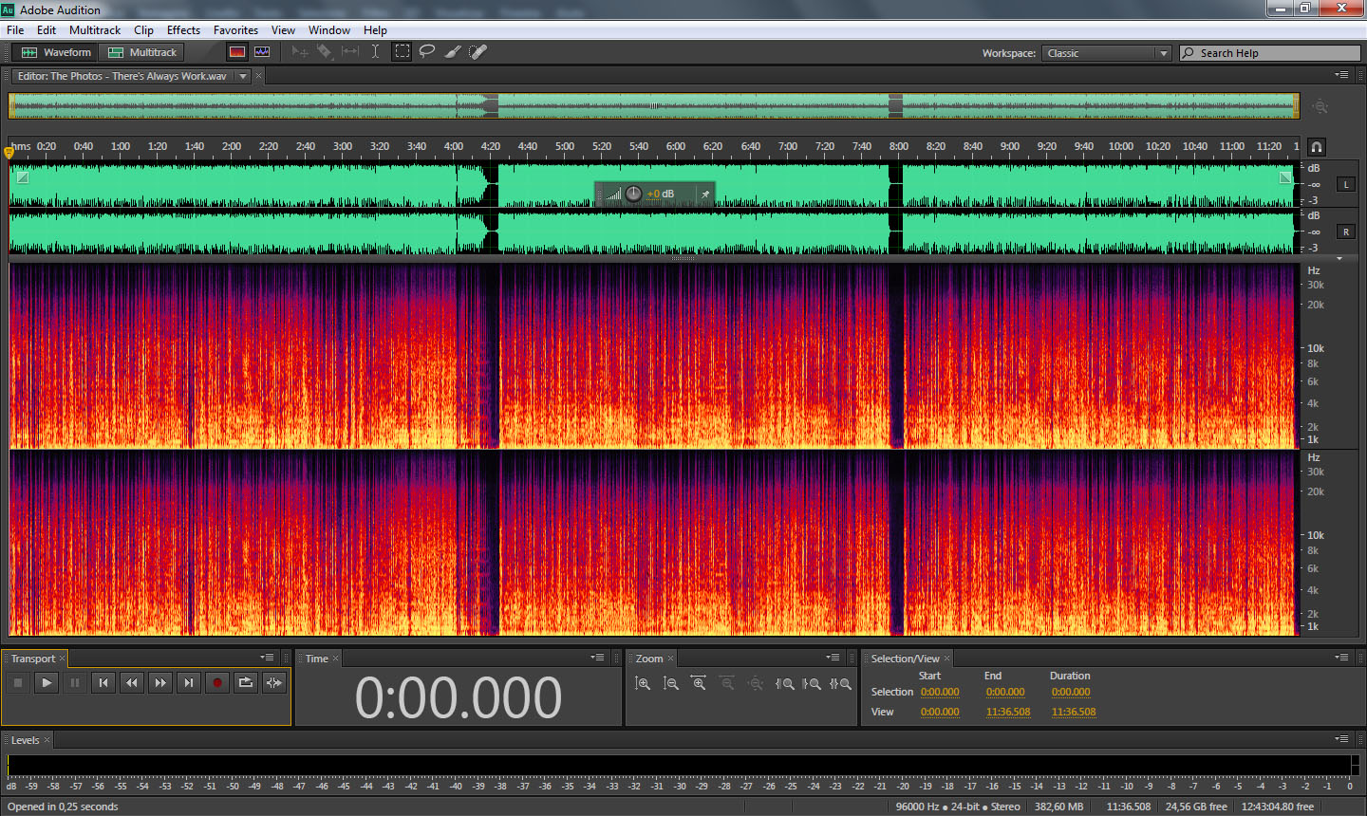The height and width of the screenshot is (816, 1367).
Task: Open the Favorites menu
Action: click(x=235, y=30)
